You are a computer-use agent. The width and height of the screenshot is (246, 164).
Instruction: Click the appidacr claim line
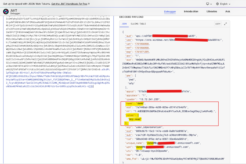[x=136, y=95]
